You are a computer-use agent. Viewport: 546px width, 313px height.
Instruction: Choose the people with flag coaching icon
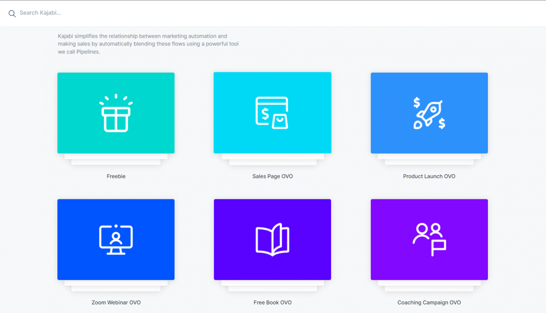[429, 239]
